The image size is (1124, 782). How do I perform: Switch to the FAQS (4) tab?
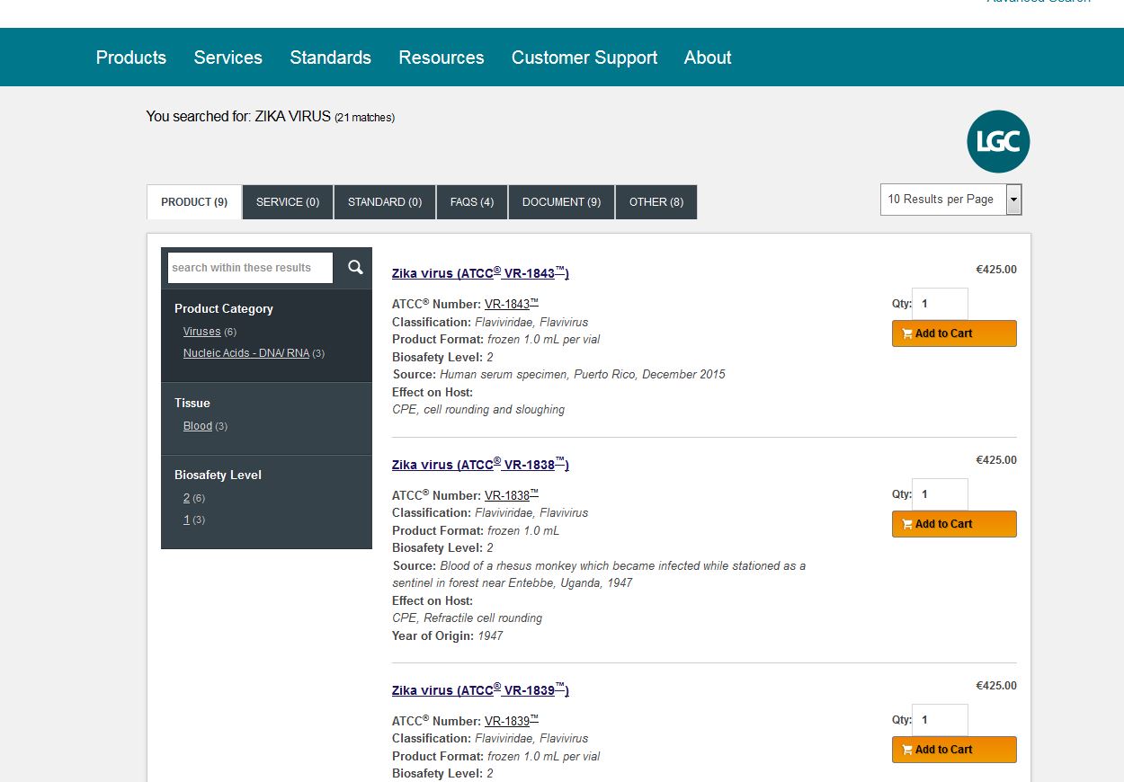tap(472, 202)
